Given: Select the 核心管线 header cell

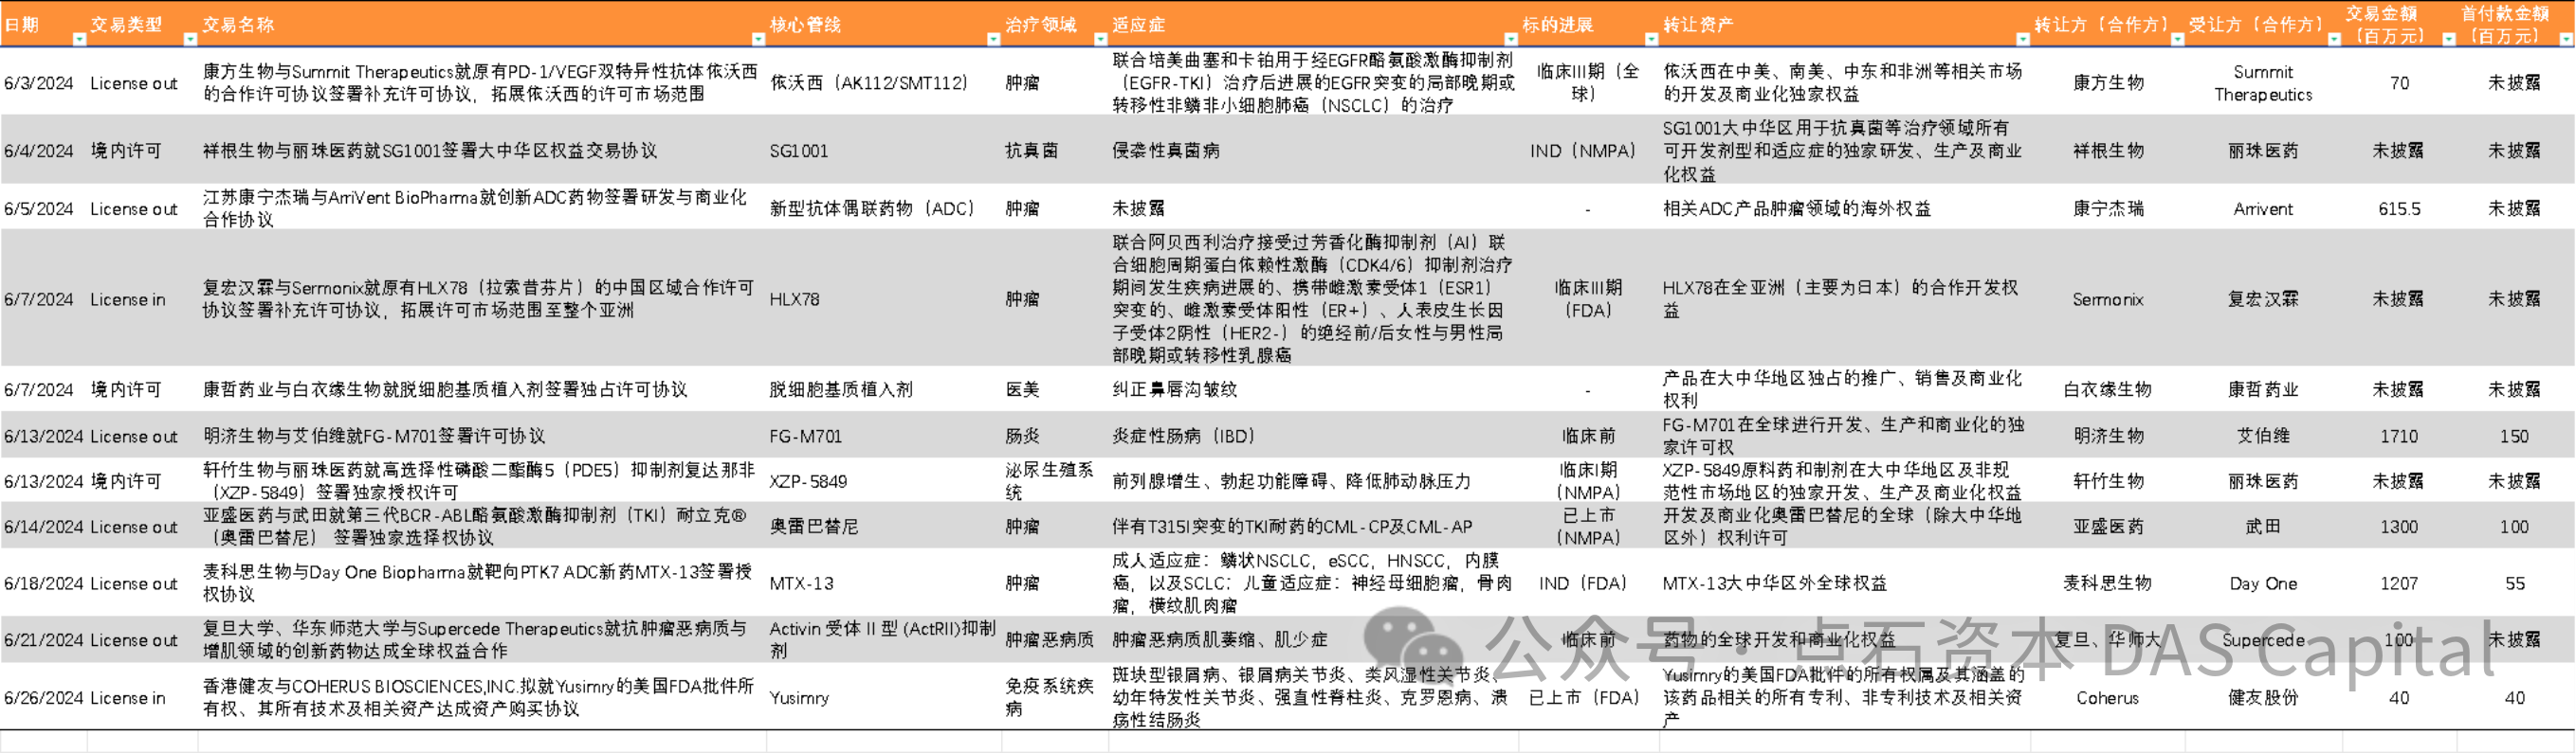Looking at the screenshot, I should coord(805,25).
